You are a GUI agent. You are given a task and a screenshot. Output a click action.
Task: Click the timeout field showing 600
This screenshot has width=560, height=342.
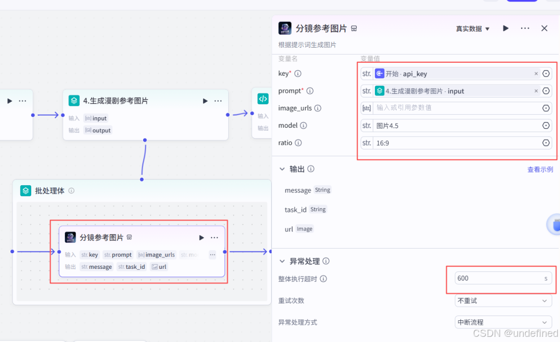click(x=503, y=278)
